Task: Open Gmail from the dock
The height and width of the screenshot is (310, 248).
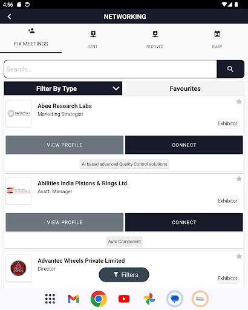Action: pos(73,298)
